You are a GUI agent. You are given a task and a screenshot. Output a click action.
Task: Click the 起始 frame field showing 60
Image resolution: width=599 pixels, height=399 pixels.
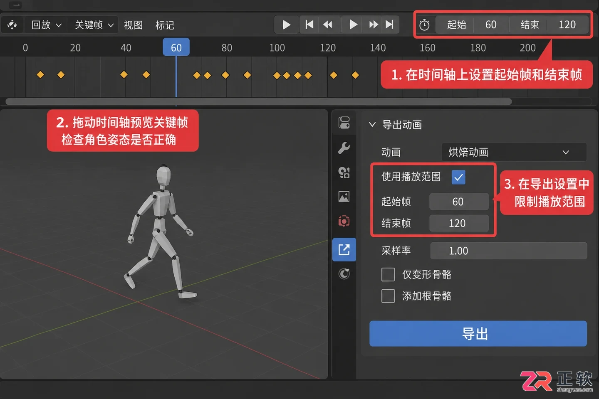tap(472, 25)
